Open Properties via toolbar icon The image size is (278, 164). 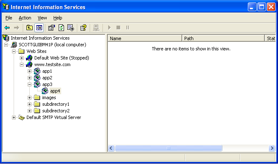coord(52,28)
